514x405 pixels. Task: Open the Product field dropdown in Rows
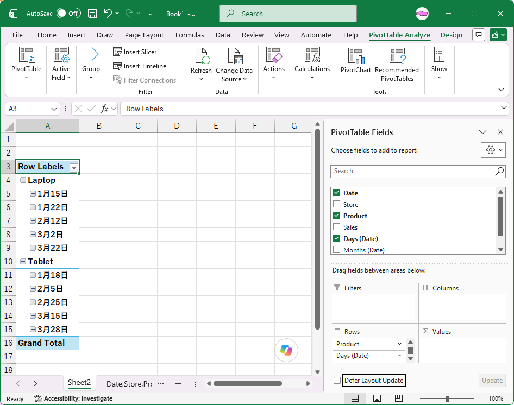click(x=399, y=344)
